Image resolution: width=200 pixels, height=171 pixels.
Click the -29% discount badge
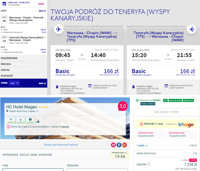click(x=193, y=160)
